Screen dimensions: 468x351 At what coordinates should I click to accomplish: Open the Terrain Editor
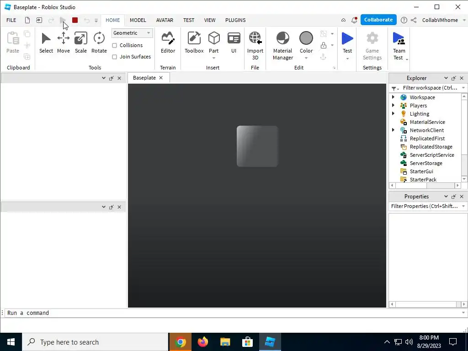pos(168,43)
